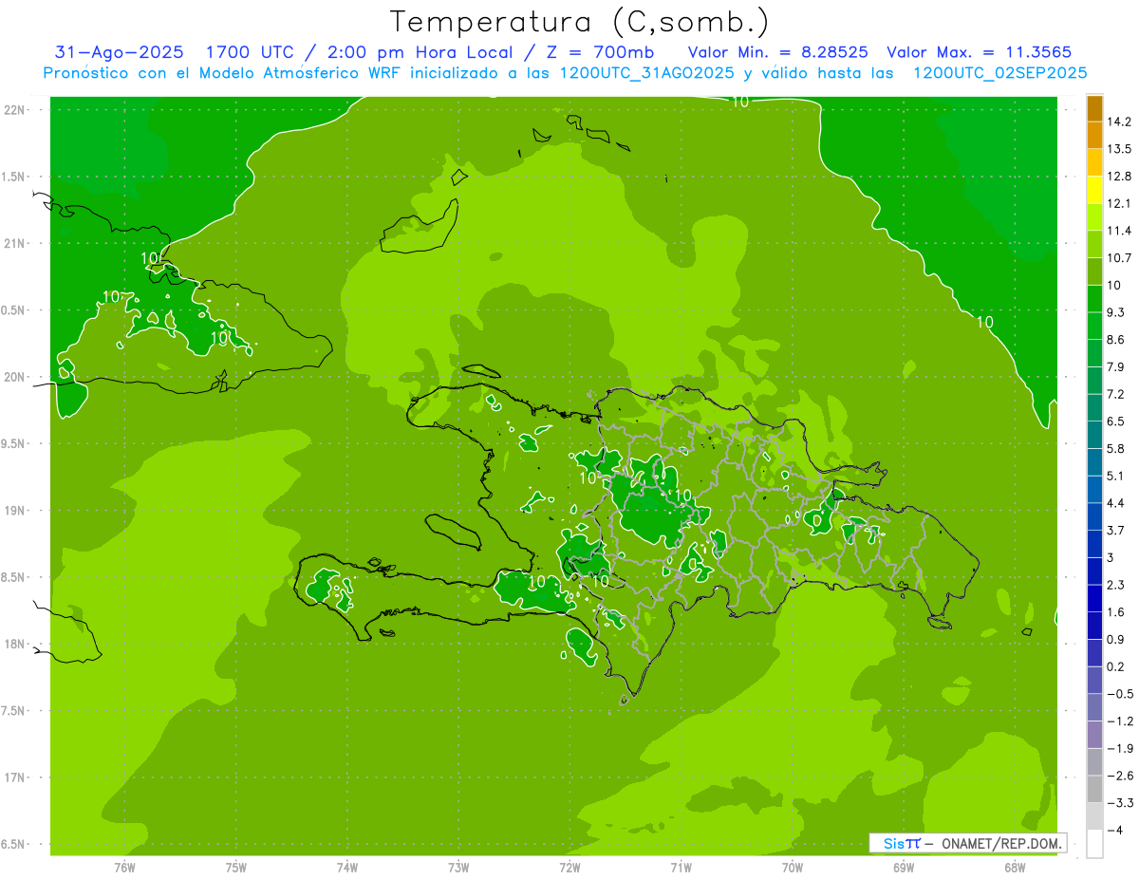Click the brown legend color above 14.2
This screenshot has width=1139, height=880.
(x=1094, y=108)
